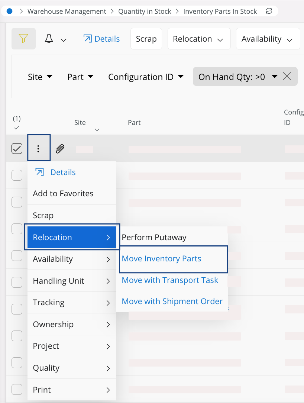Click the toolbar Scrap button
Screen dimensions: 304x403
point(146,39)
